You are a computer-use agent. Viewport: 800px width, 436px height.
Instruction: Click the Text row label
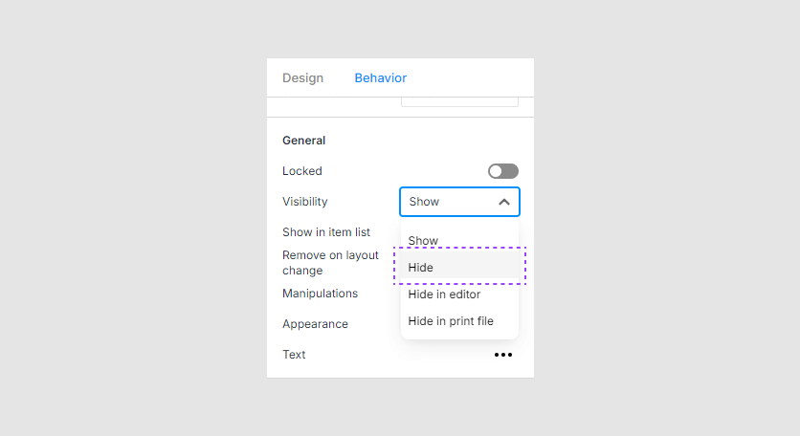(x=294, y=355)
